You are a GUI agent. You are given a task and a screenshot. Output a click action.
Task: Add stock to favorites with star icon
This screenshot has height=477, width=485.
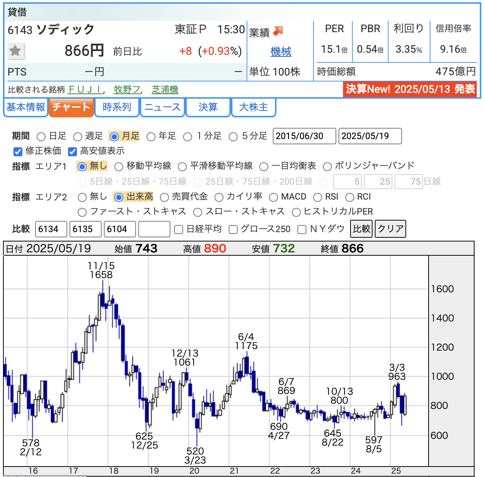coord(16,51)
